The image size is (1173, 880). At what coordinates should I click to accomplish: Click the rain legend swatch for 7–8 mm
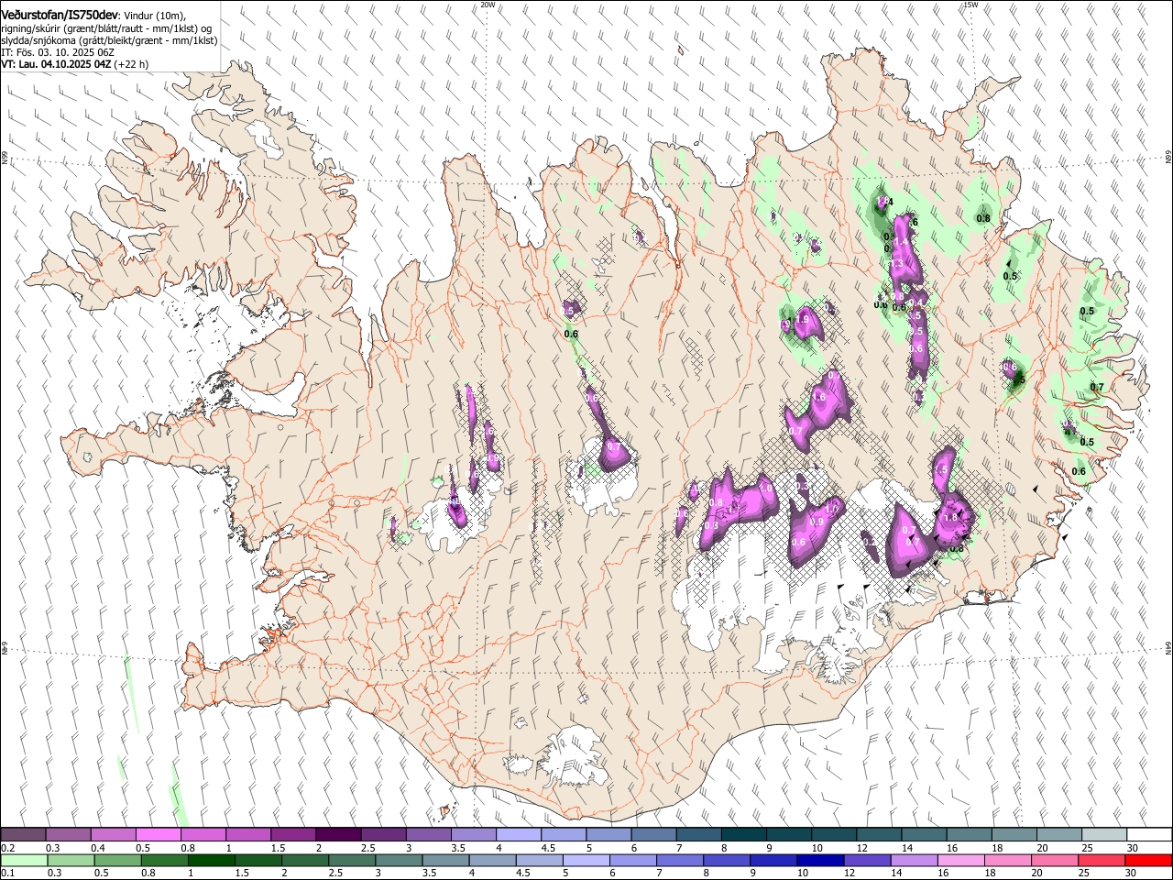pos(679,860)
